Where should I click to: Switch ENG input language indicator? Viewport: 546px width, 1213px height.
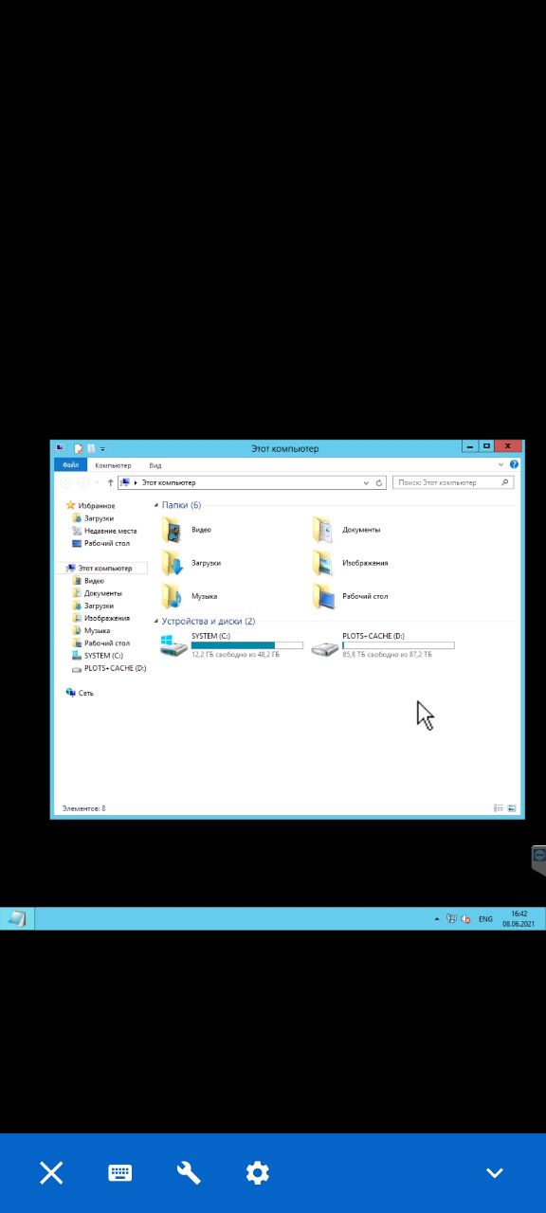(x=485, y=919)
